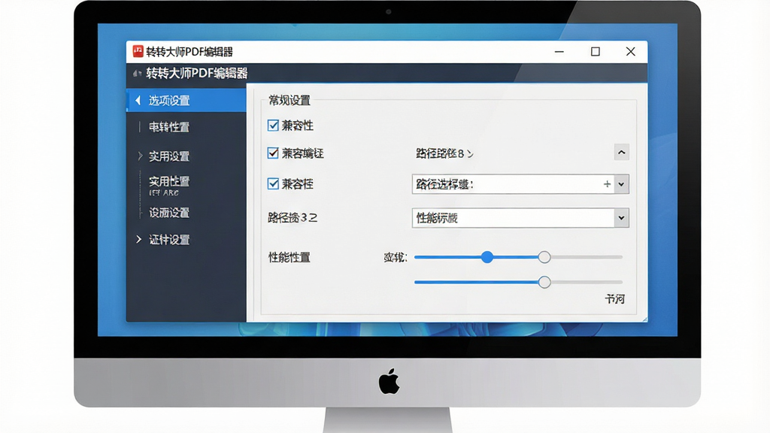Click the plus icon inside the path combo box
770x433 pixels.
point(607,184)
